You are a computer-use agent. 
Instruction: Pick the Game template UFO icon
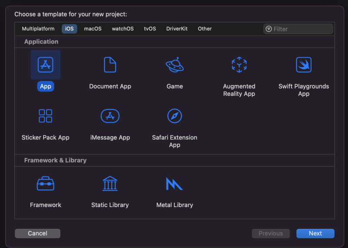point(174,65)
